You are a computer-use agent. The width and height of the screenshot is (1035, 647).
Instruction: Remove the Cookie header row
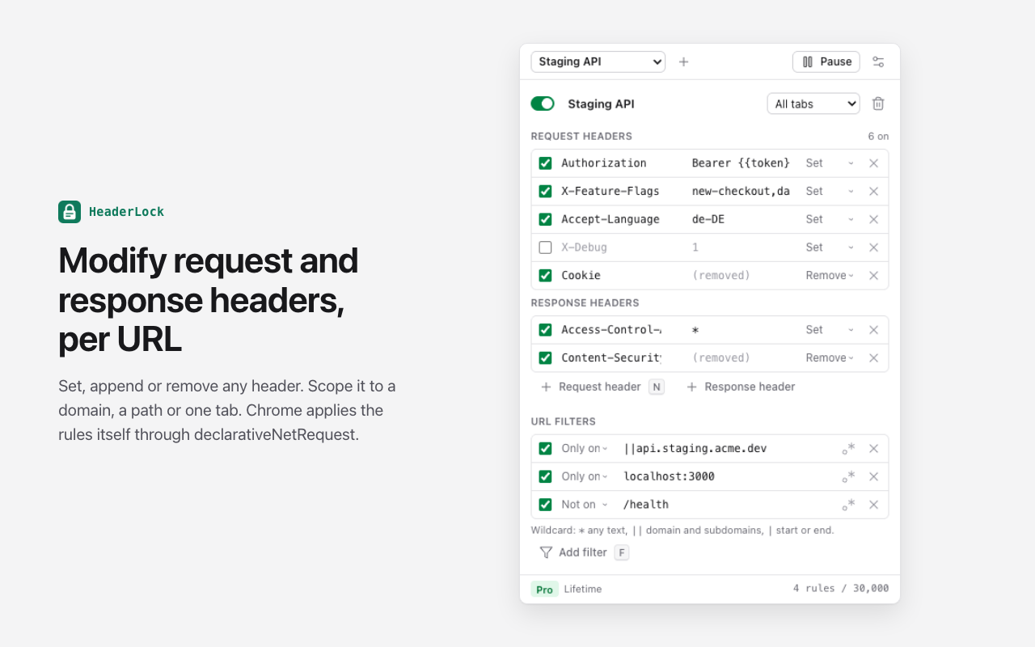pos(873,276)
